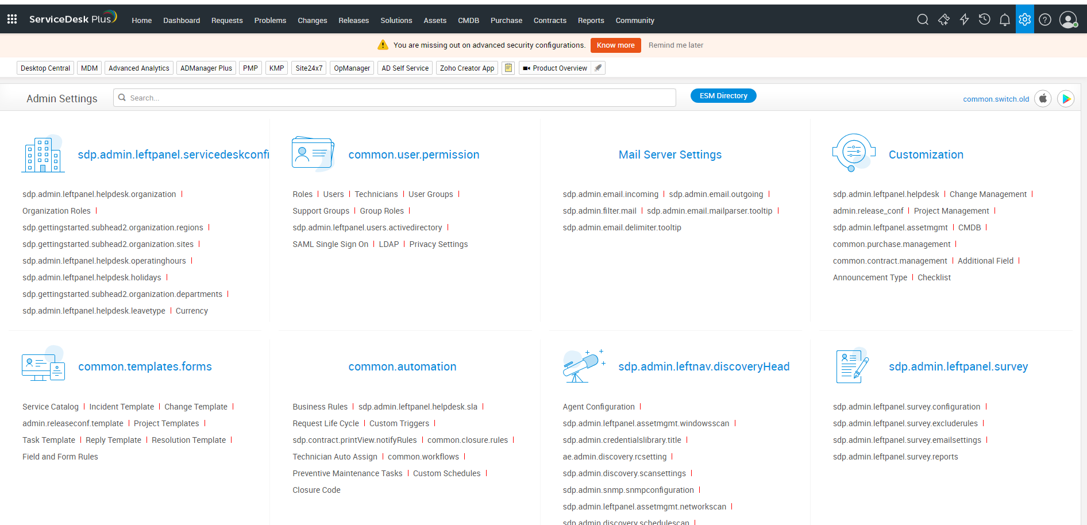Click the discovery telescope icon

[x=584, y=365]
